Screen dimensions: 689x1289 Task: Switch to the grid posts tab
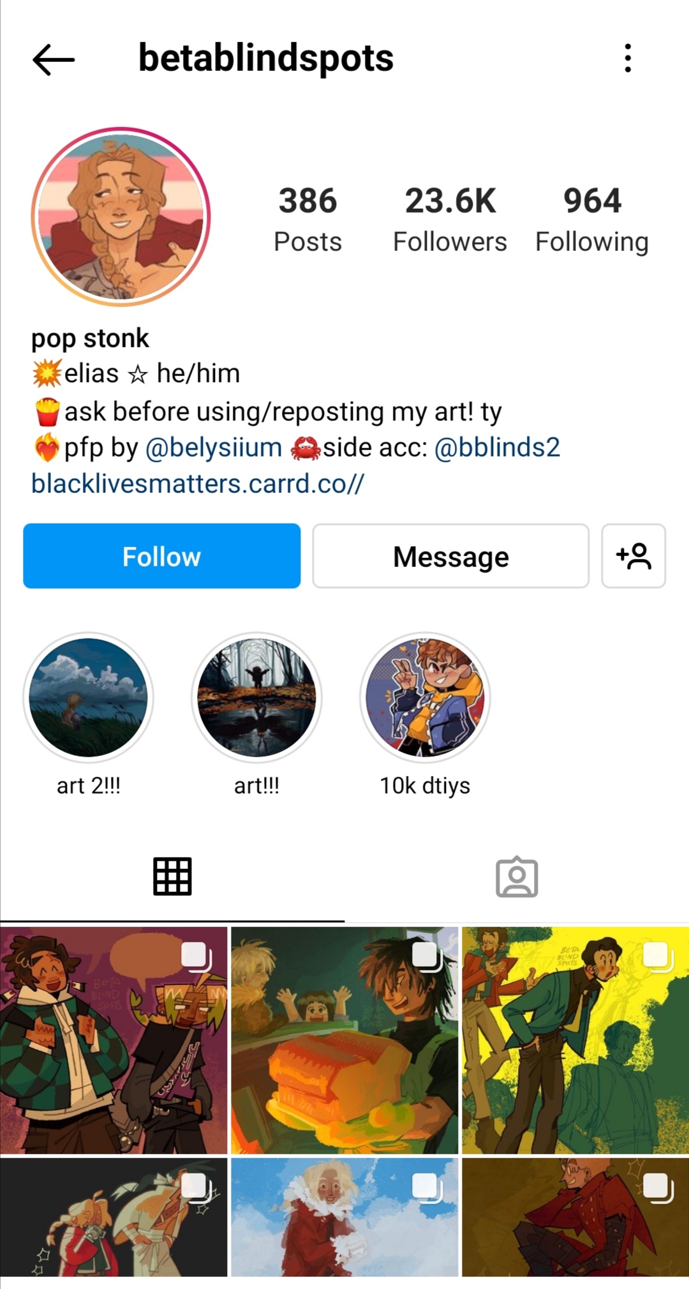[172, 877]
